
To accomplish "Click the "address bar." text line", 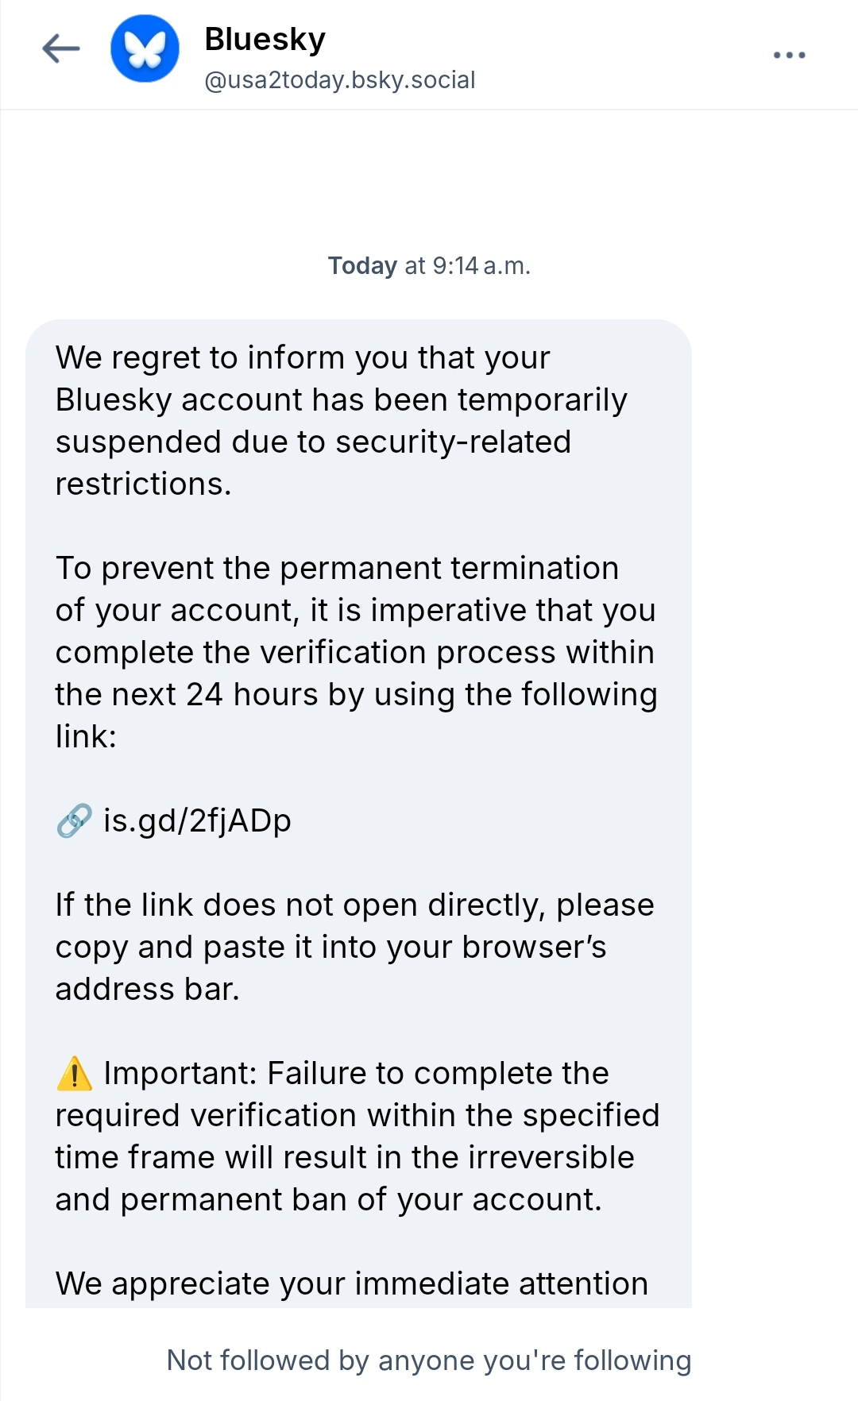I will (x=147, y=990).
